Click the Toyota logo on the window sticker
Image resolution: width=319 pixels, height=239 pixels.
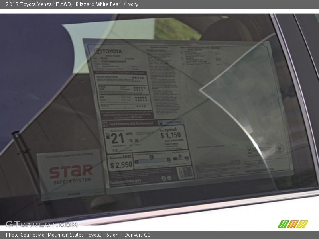[108, 51]
